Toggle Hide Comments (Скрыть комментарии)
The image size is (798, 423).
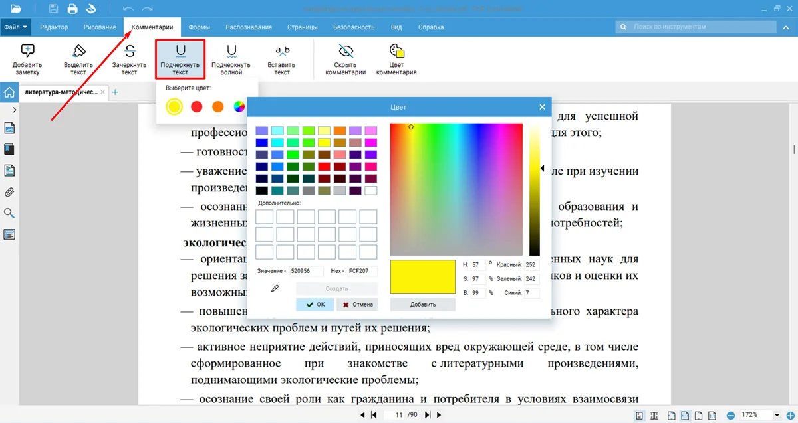346,59
